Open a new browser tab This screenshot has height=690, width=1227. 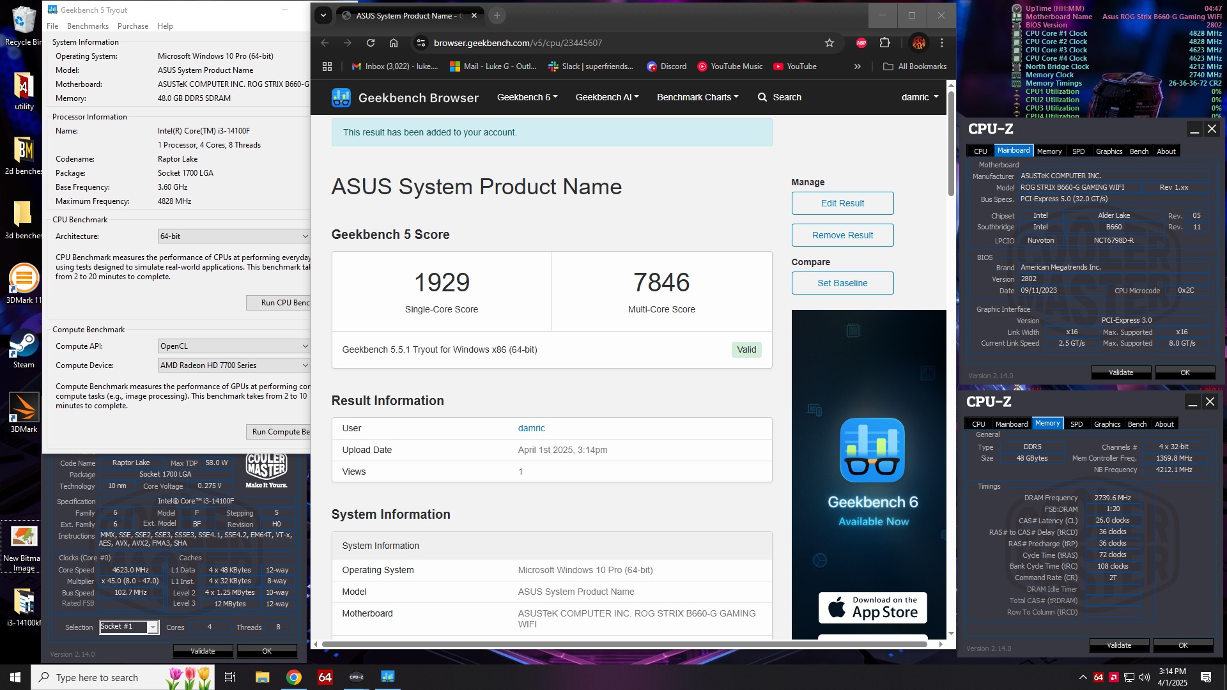tap(497, 15)
